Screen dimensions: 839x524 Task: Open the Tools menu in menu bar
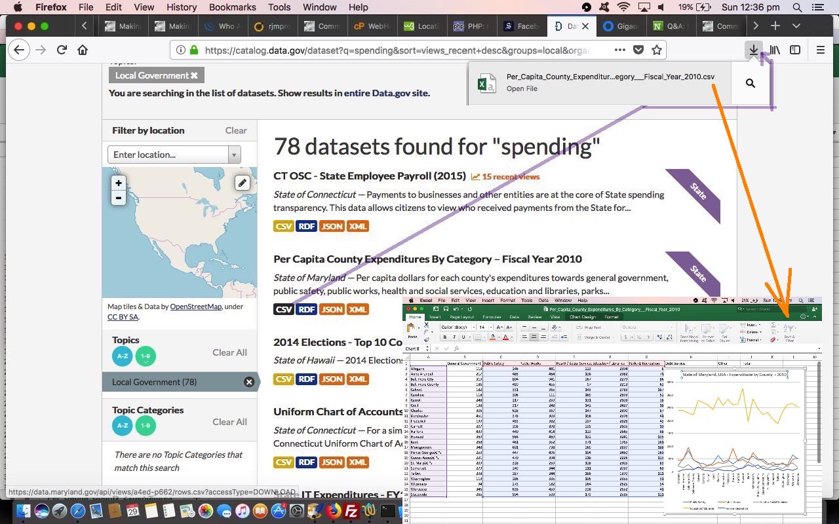click(279, 7)
